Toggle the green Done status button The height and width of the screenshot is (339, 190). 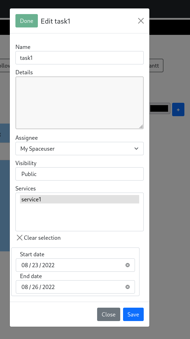(x=27, y=21)
